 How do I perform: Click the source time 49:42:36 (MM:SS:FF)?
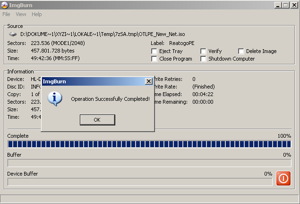55,58
